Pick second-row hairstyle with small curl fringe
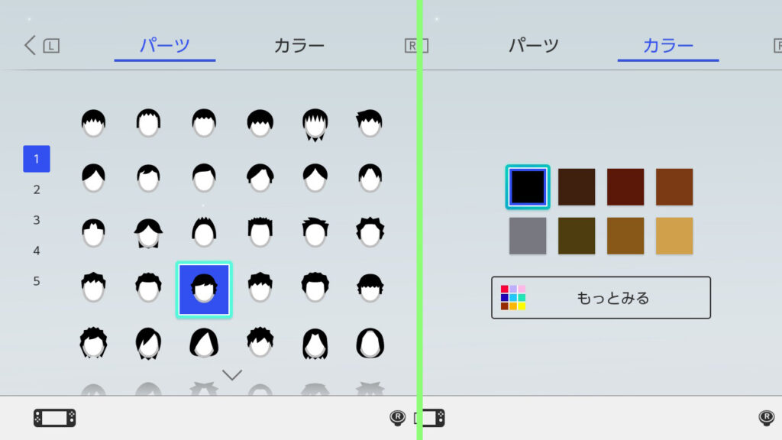 click(148, 177)
